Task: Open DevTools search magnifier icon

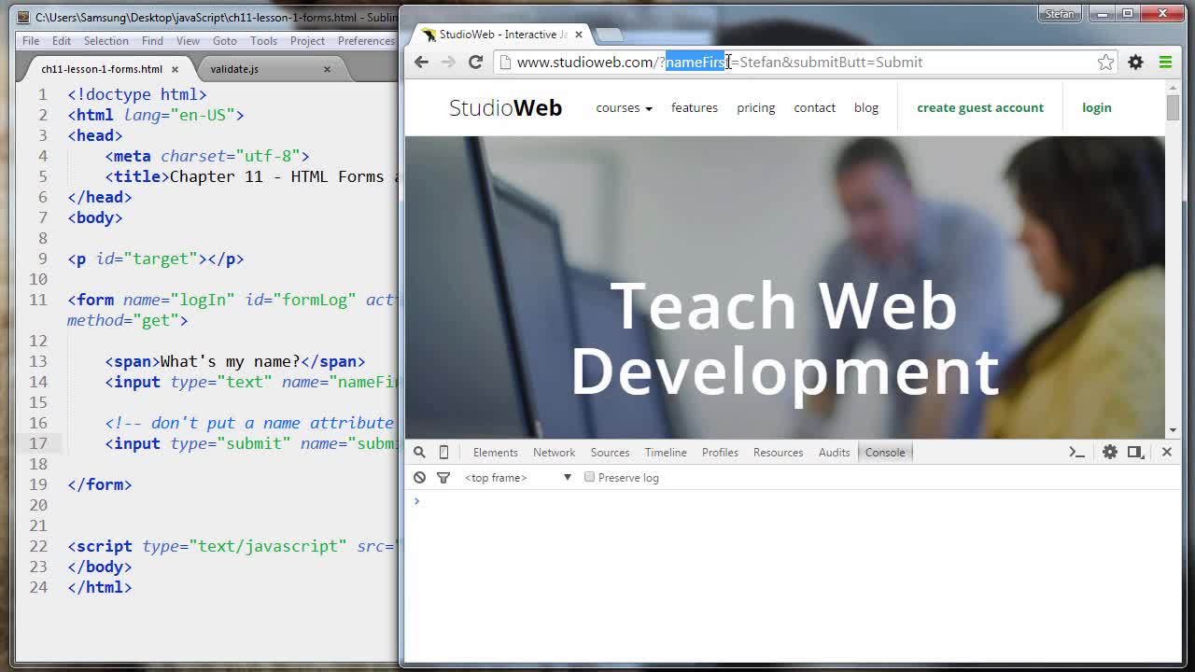Action: tap(419, 452)
